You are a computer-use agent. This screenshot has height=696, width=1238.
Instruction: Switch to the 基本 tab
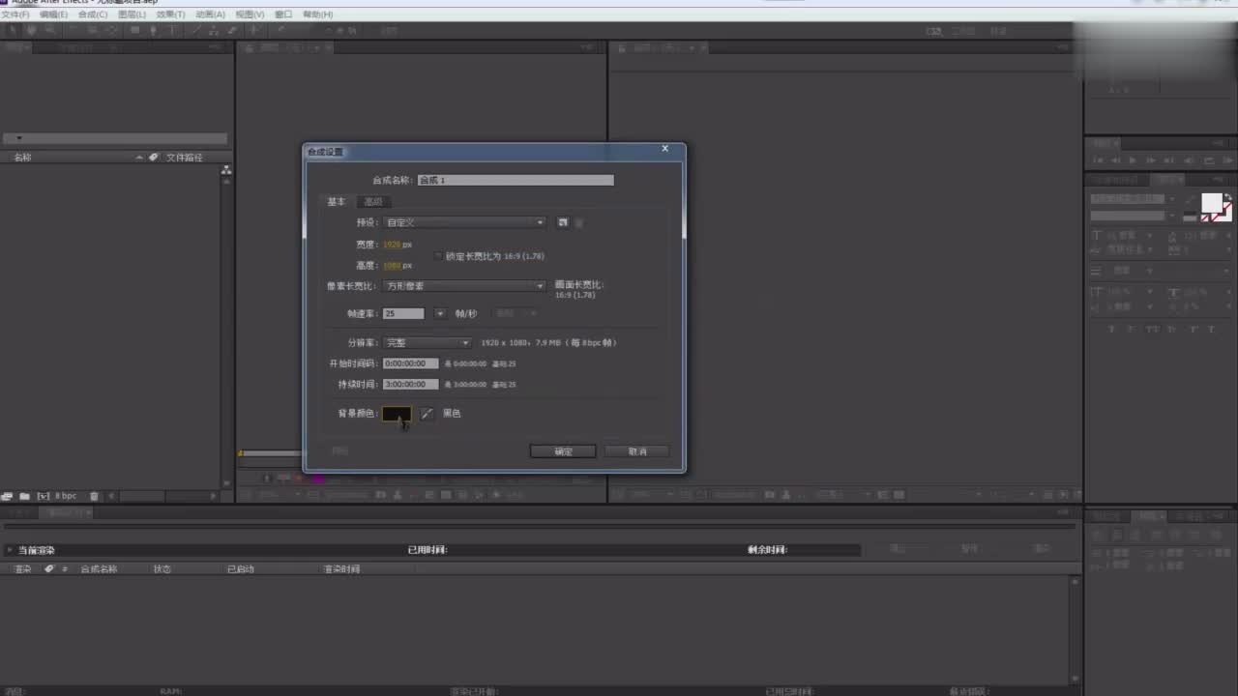[x=336, y=201]
